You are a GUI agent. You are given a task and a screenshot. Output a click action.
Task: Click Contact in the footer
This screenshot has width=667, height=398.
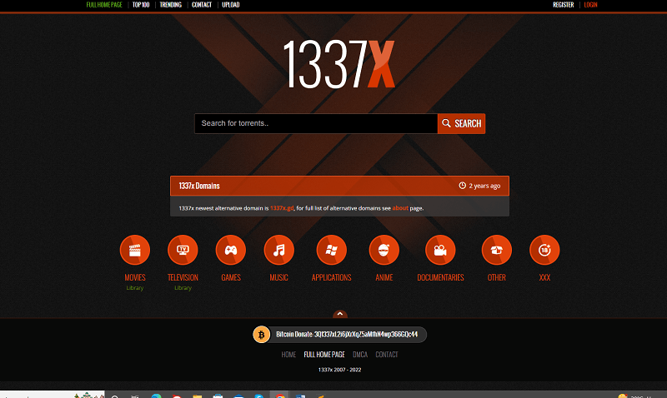[387, 354]
